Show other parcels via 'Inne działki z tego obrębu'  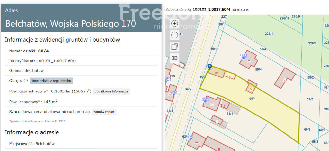point(51,81)
